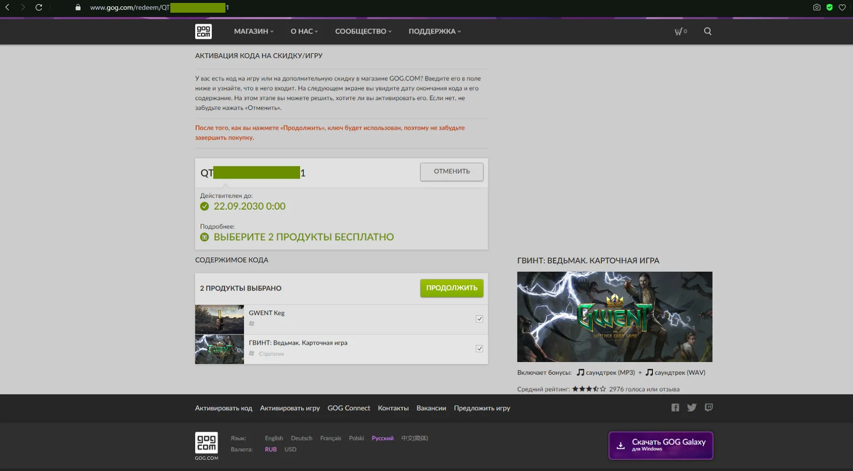
Task: Click the browser screenshot camera icon
Action: (817, 7)
